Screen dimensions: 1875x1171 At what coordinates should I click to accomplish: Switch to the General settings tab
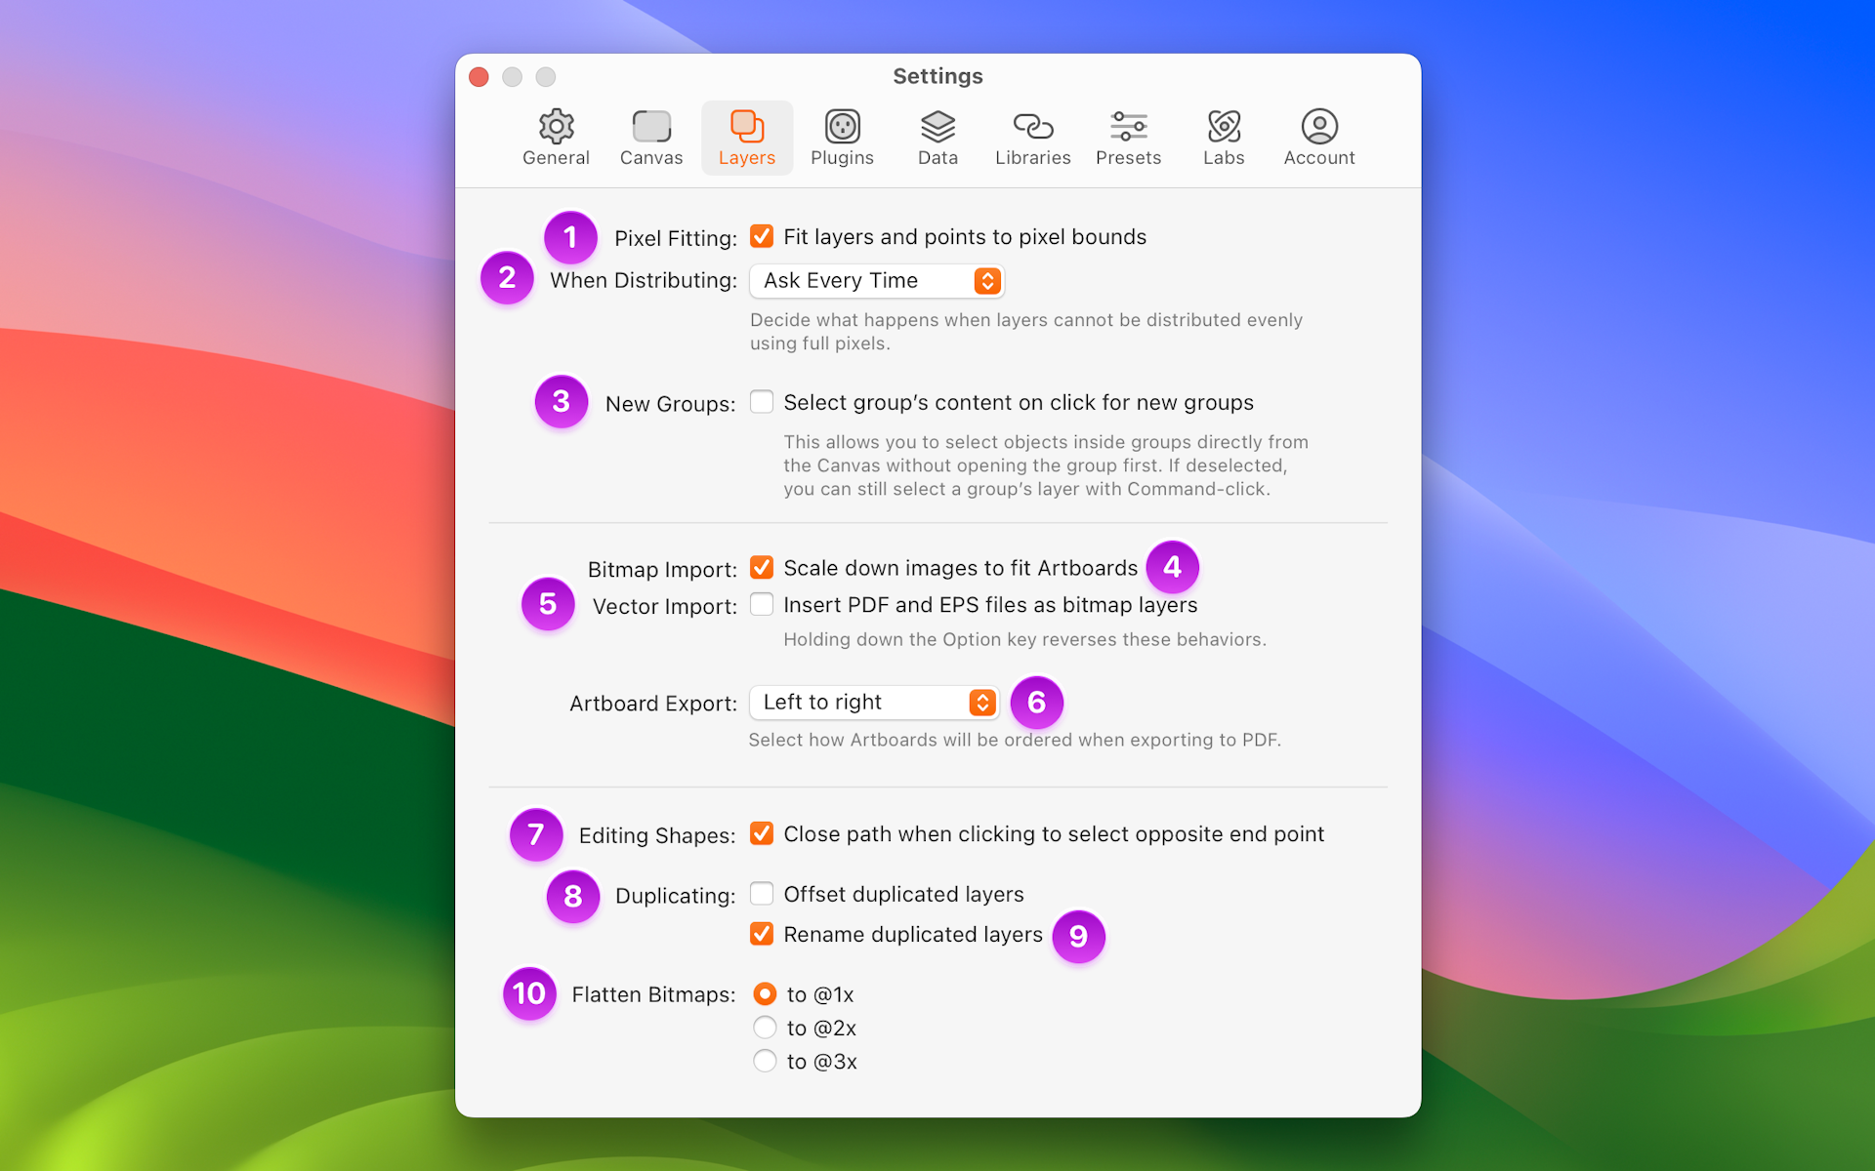tap(555, 135)
